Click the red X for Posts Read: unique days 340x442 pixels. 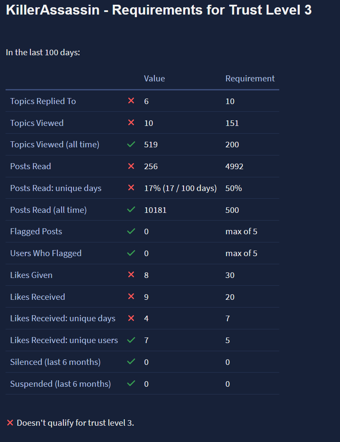click(x=131, y=188)
